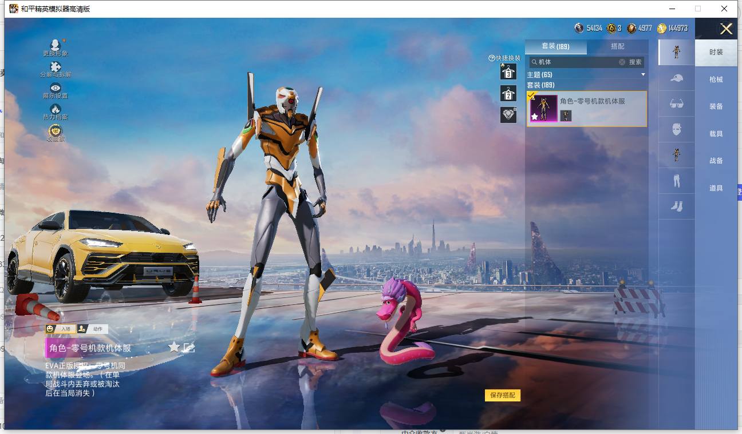Image resolution: width=742 pixels, height=434 pixels.
Task: Expand the 主题 (65) dropdown arrow
Action: pyautogui.click(x=643, y=75)
